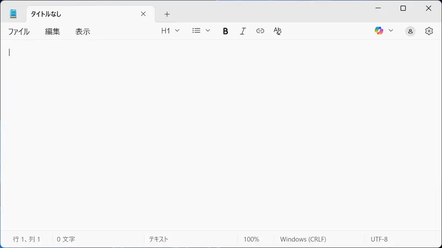Open Notepad settings gear
Viewport: 442px width, 248px height.
(x=429, y=31)
